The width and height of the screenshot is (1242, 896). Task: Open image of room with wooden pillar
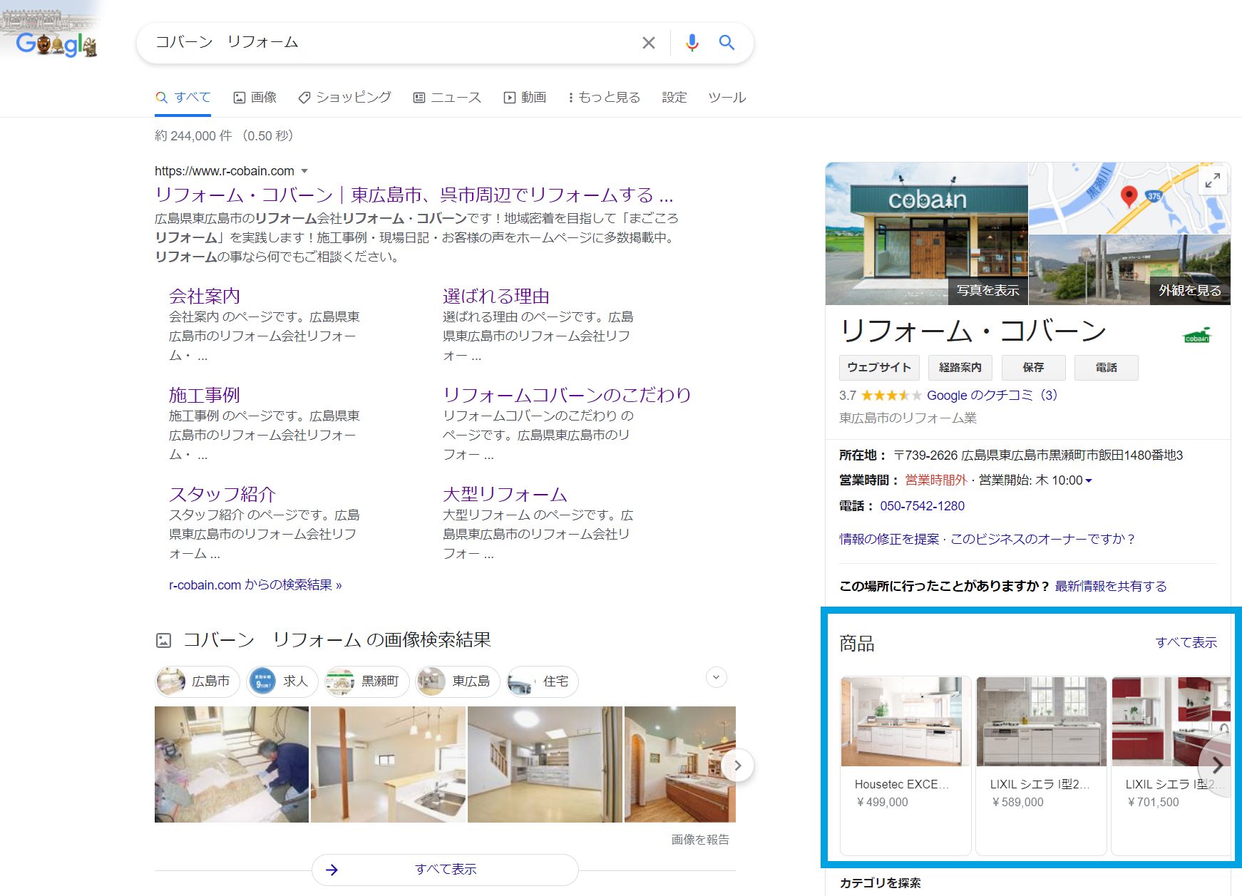click(x=388, y=764)
